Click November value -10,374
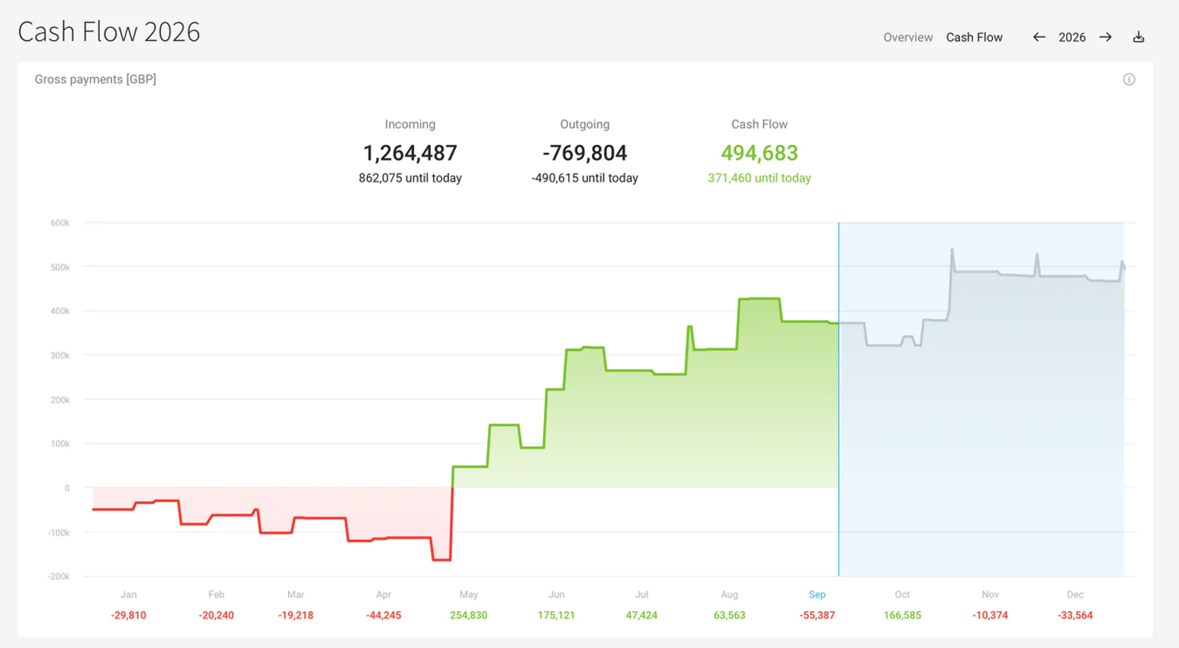Image resolution: width=1179 pixels, height=648 pixels. point(990,615)
